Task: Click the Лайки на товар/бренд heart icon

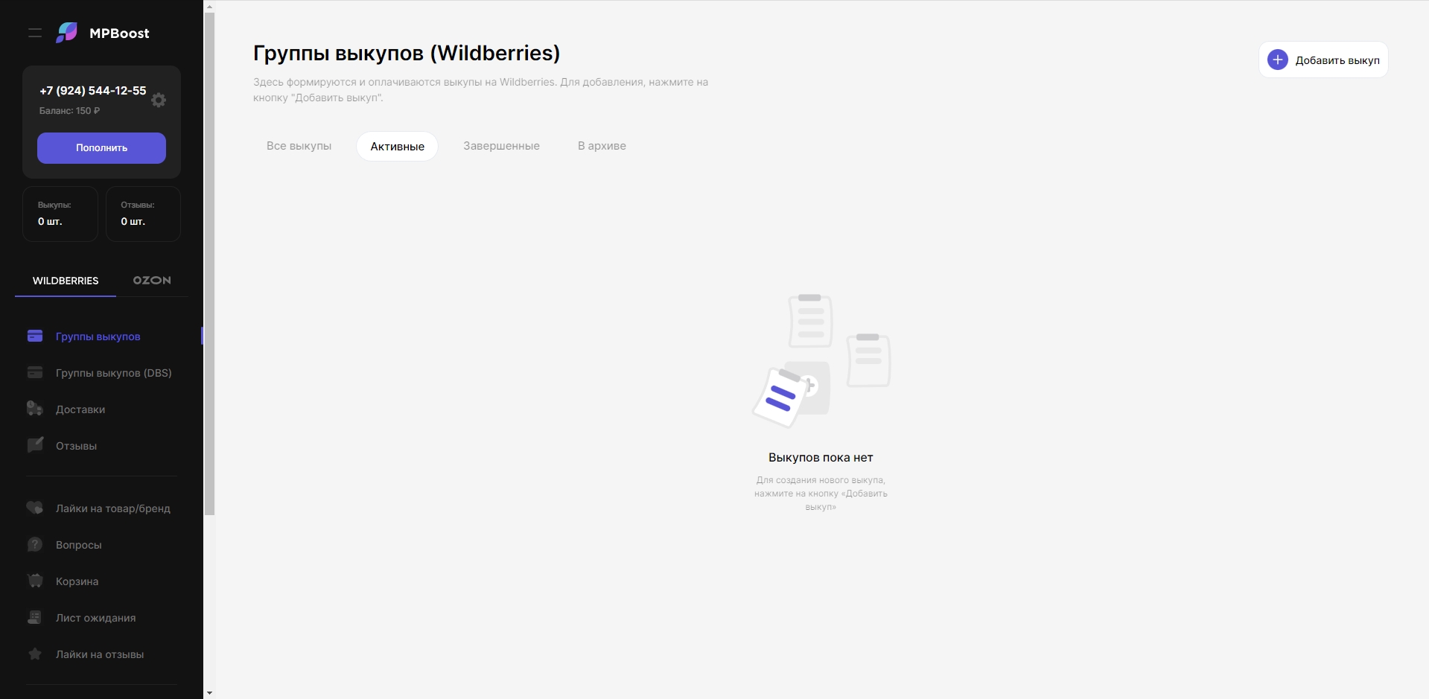Action: click(x=35, y=508)
